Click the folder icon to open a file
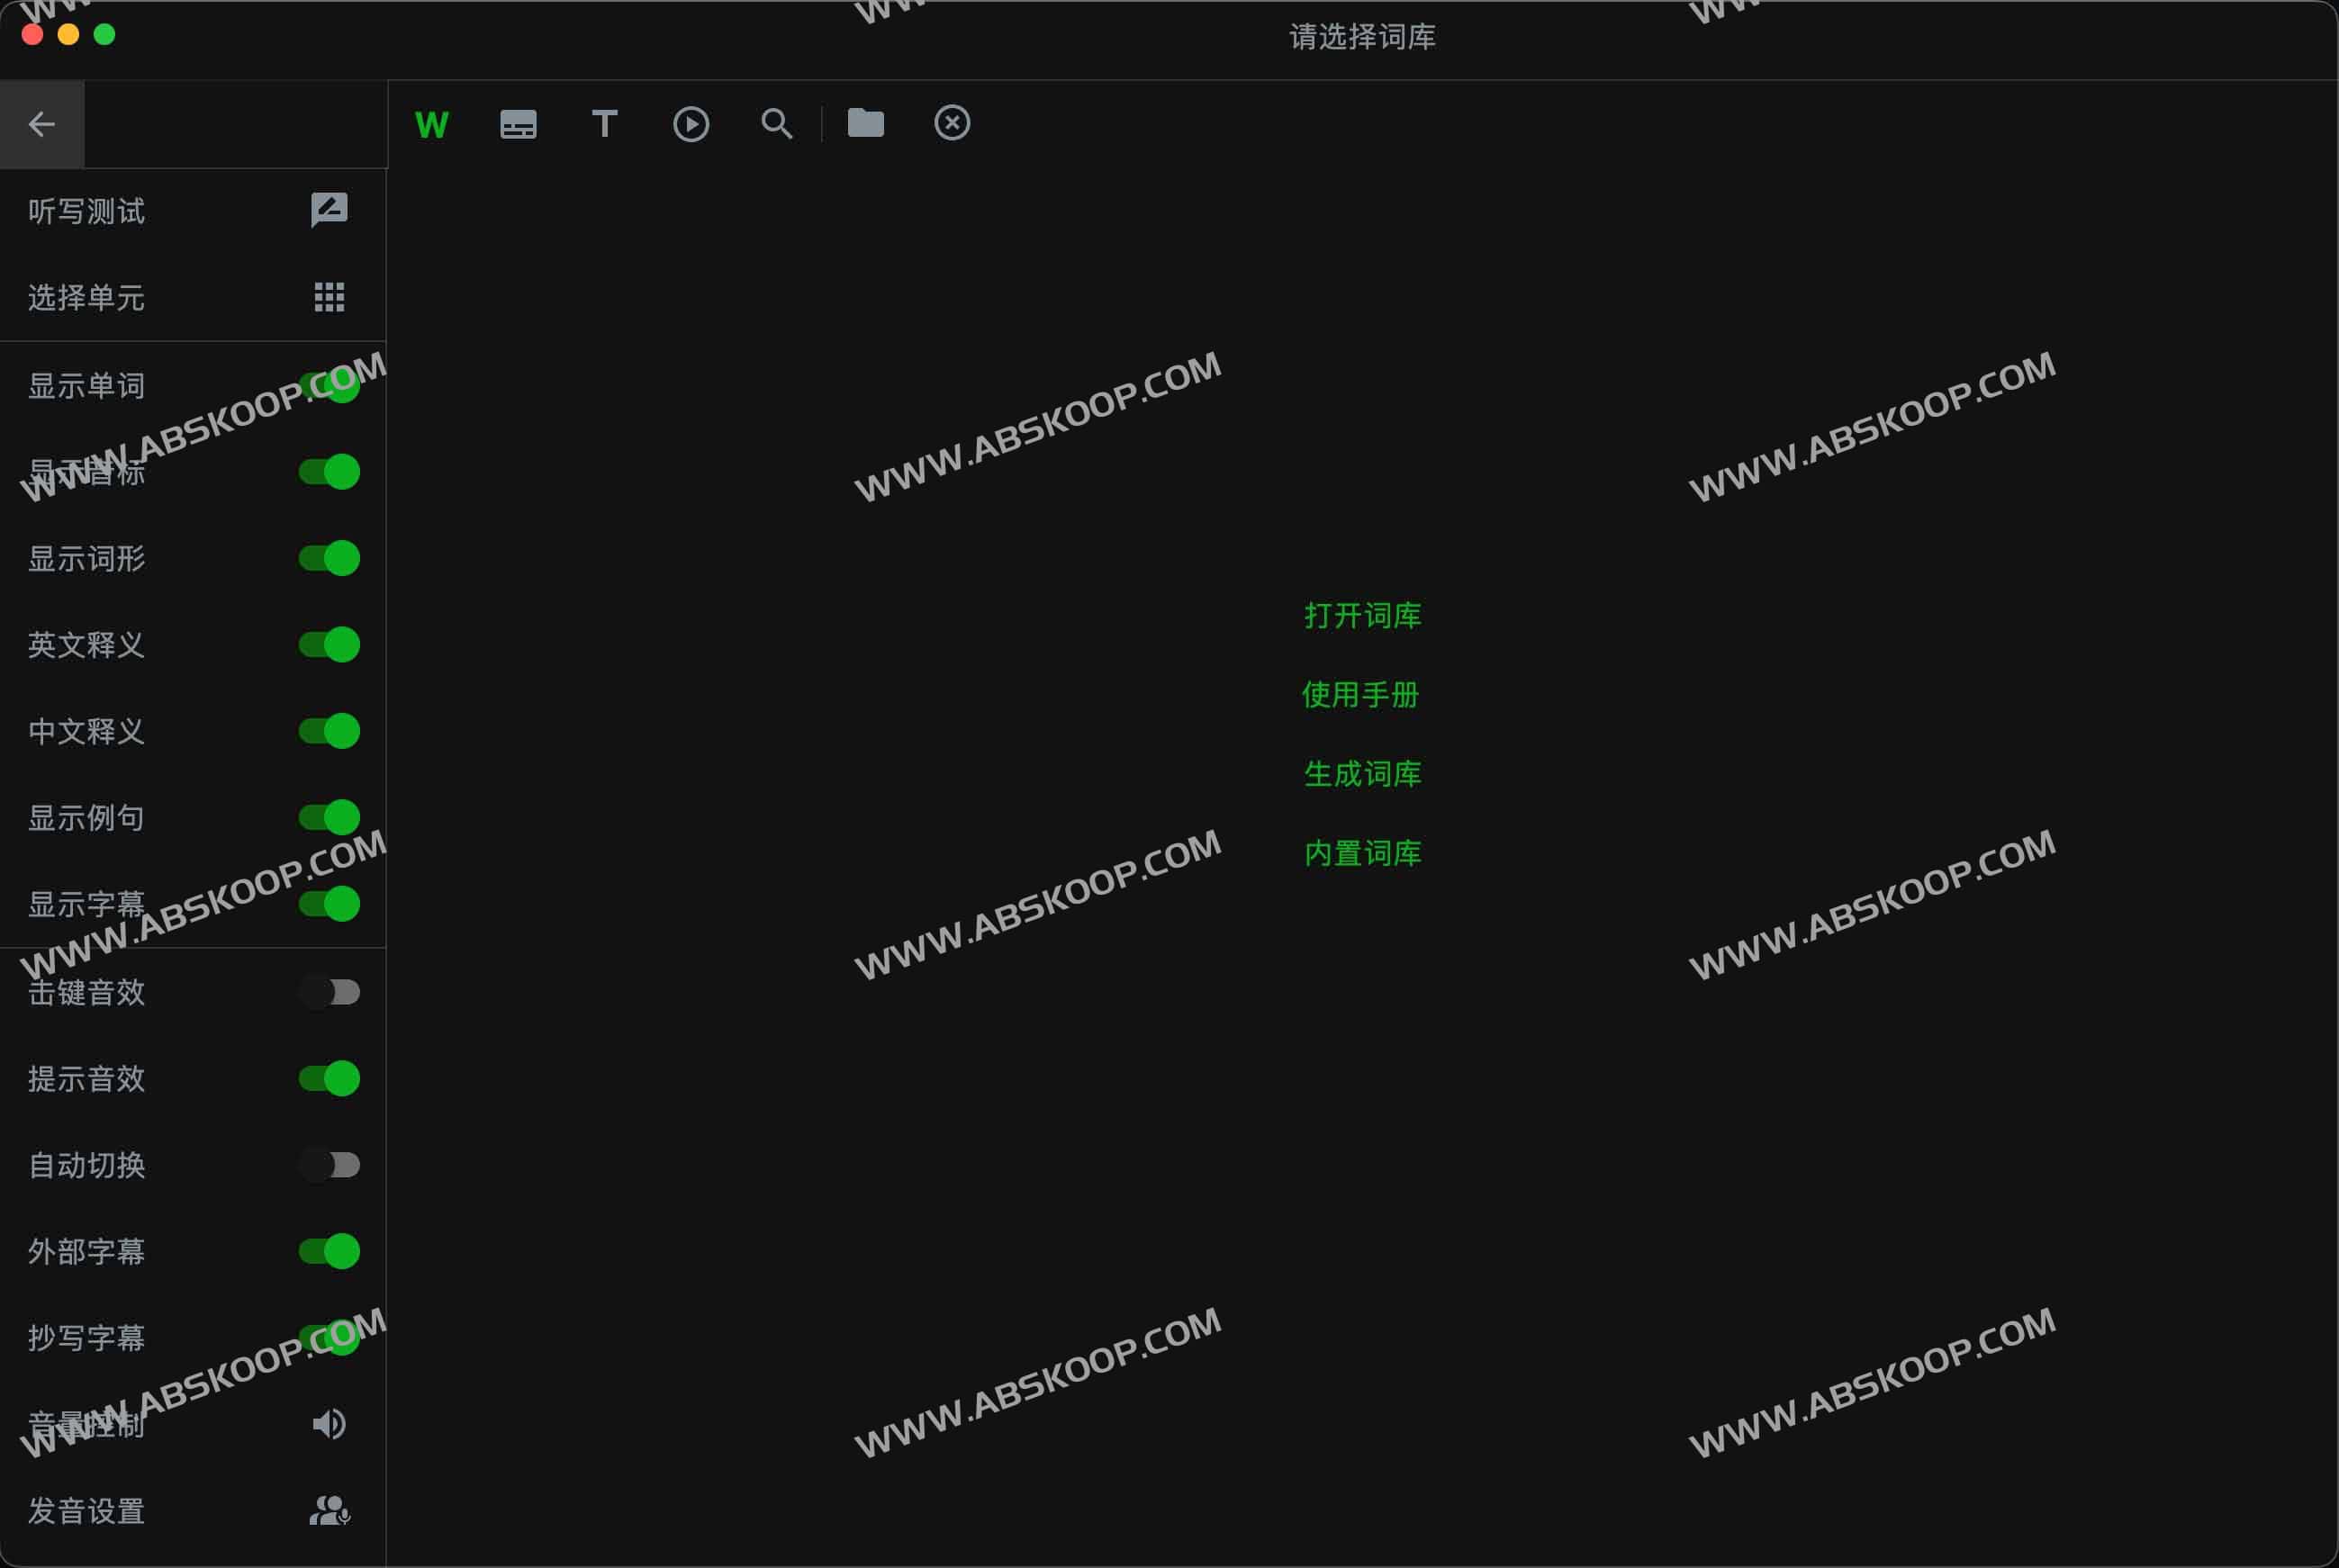 (x=865, y=123)
